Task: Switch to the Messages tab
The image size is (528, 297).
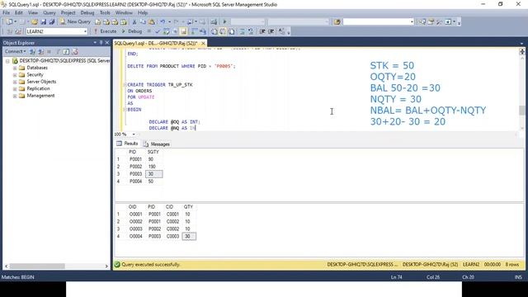Action: pyautogui.click(x=157, y=144)
